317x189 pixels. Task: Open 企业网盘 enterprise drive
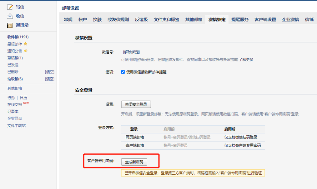[x=15, y=119]
